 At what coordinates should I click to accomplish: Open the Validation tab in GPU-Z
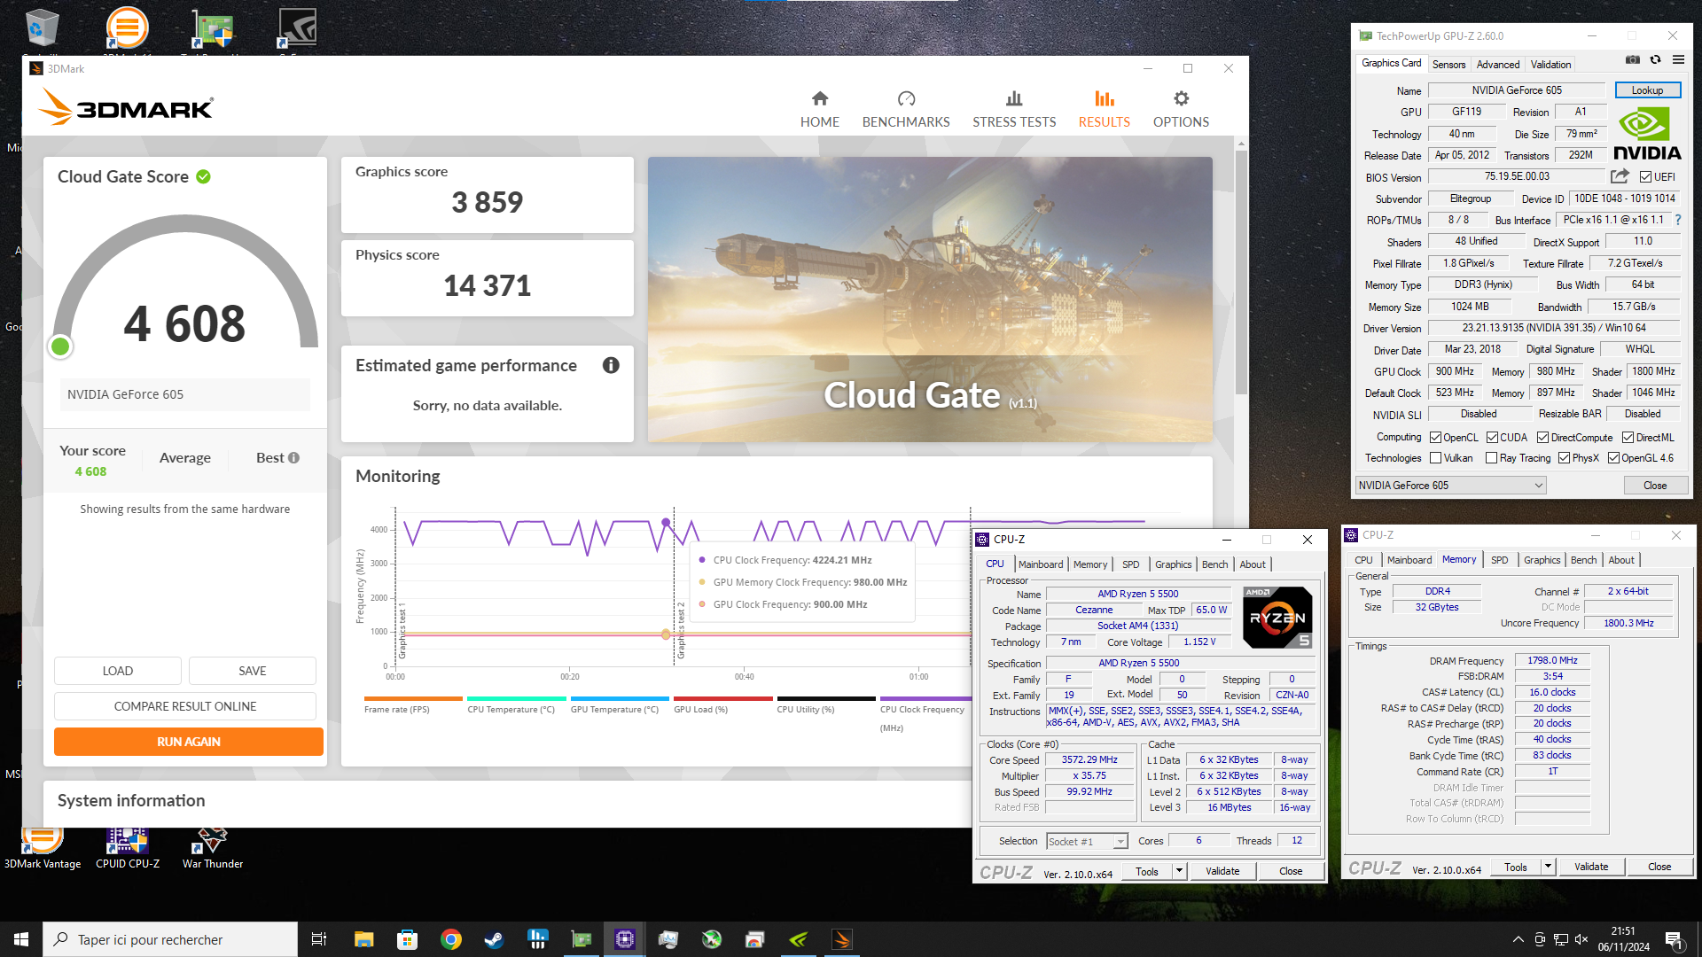[x=1550, y=65]
